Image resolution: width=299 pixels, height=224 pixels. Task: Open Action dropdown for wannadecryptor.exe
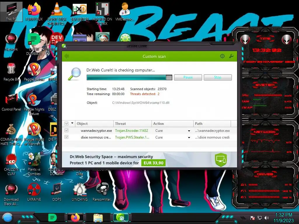pyautogui.click(x=189, y=131)
